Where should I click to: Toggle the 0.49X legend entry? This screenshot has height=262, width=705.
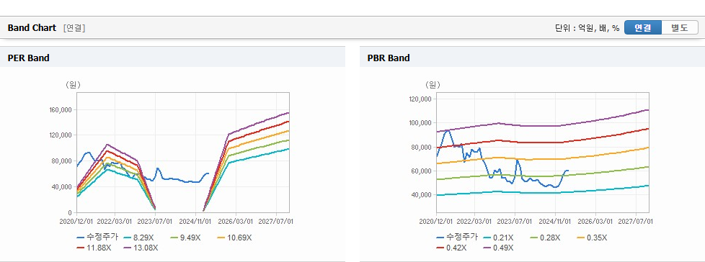point(498,248)
